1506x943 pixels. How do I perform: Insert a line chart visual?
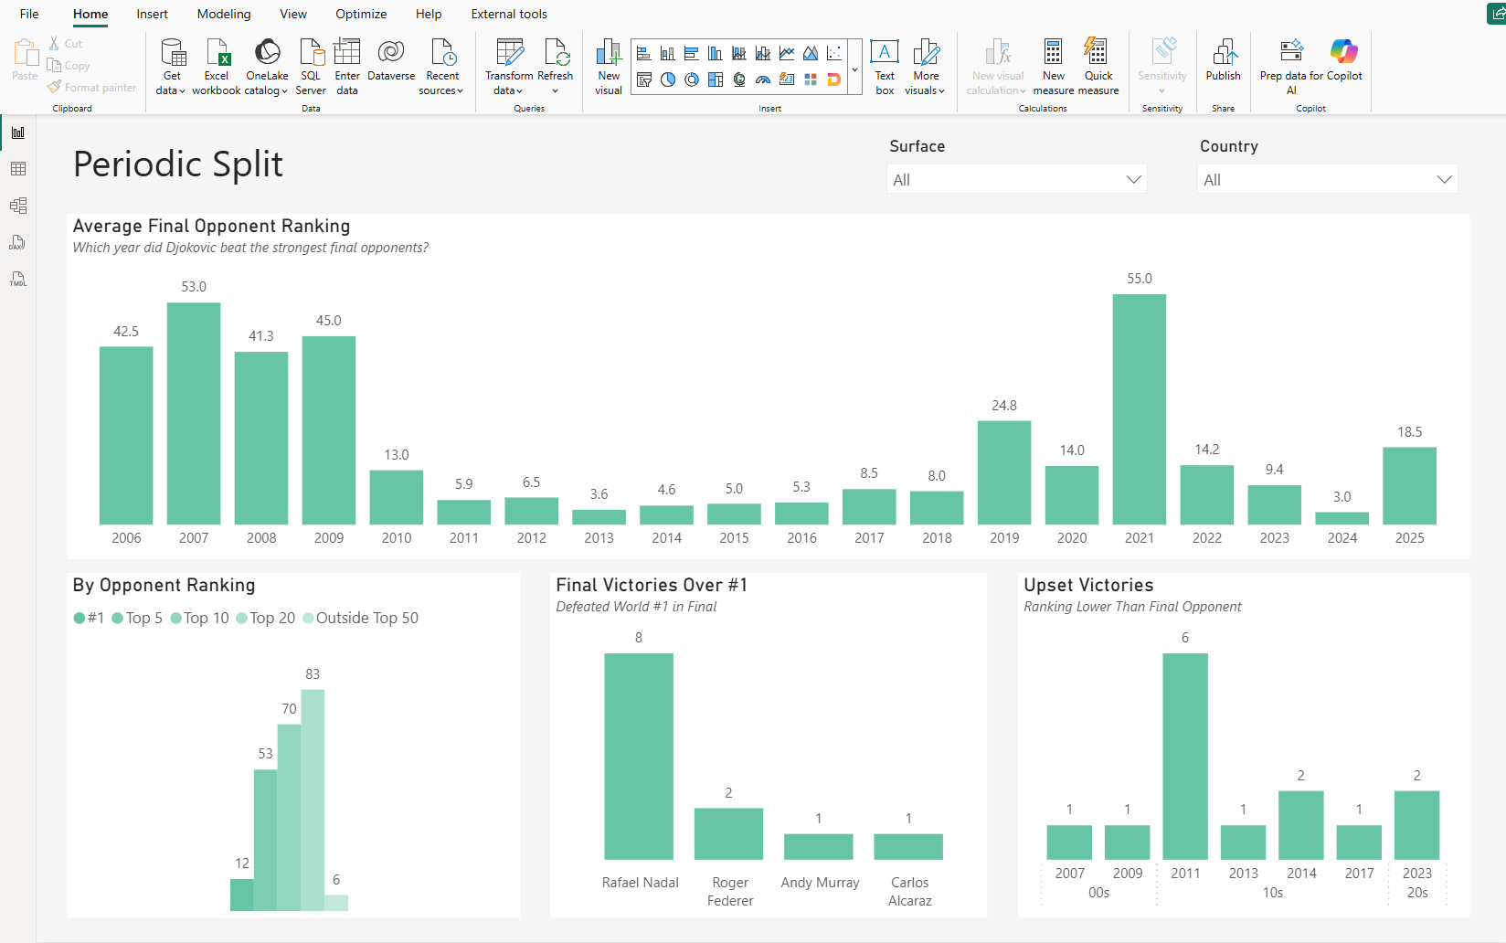787,54
